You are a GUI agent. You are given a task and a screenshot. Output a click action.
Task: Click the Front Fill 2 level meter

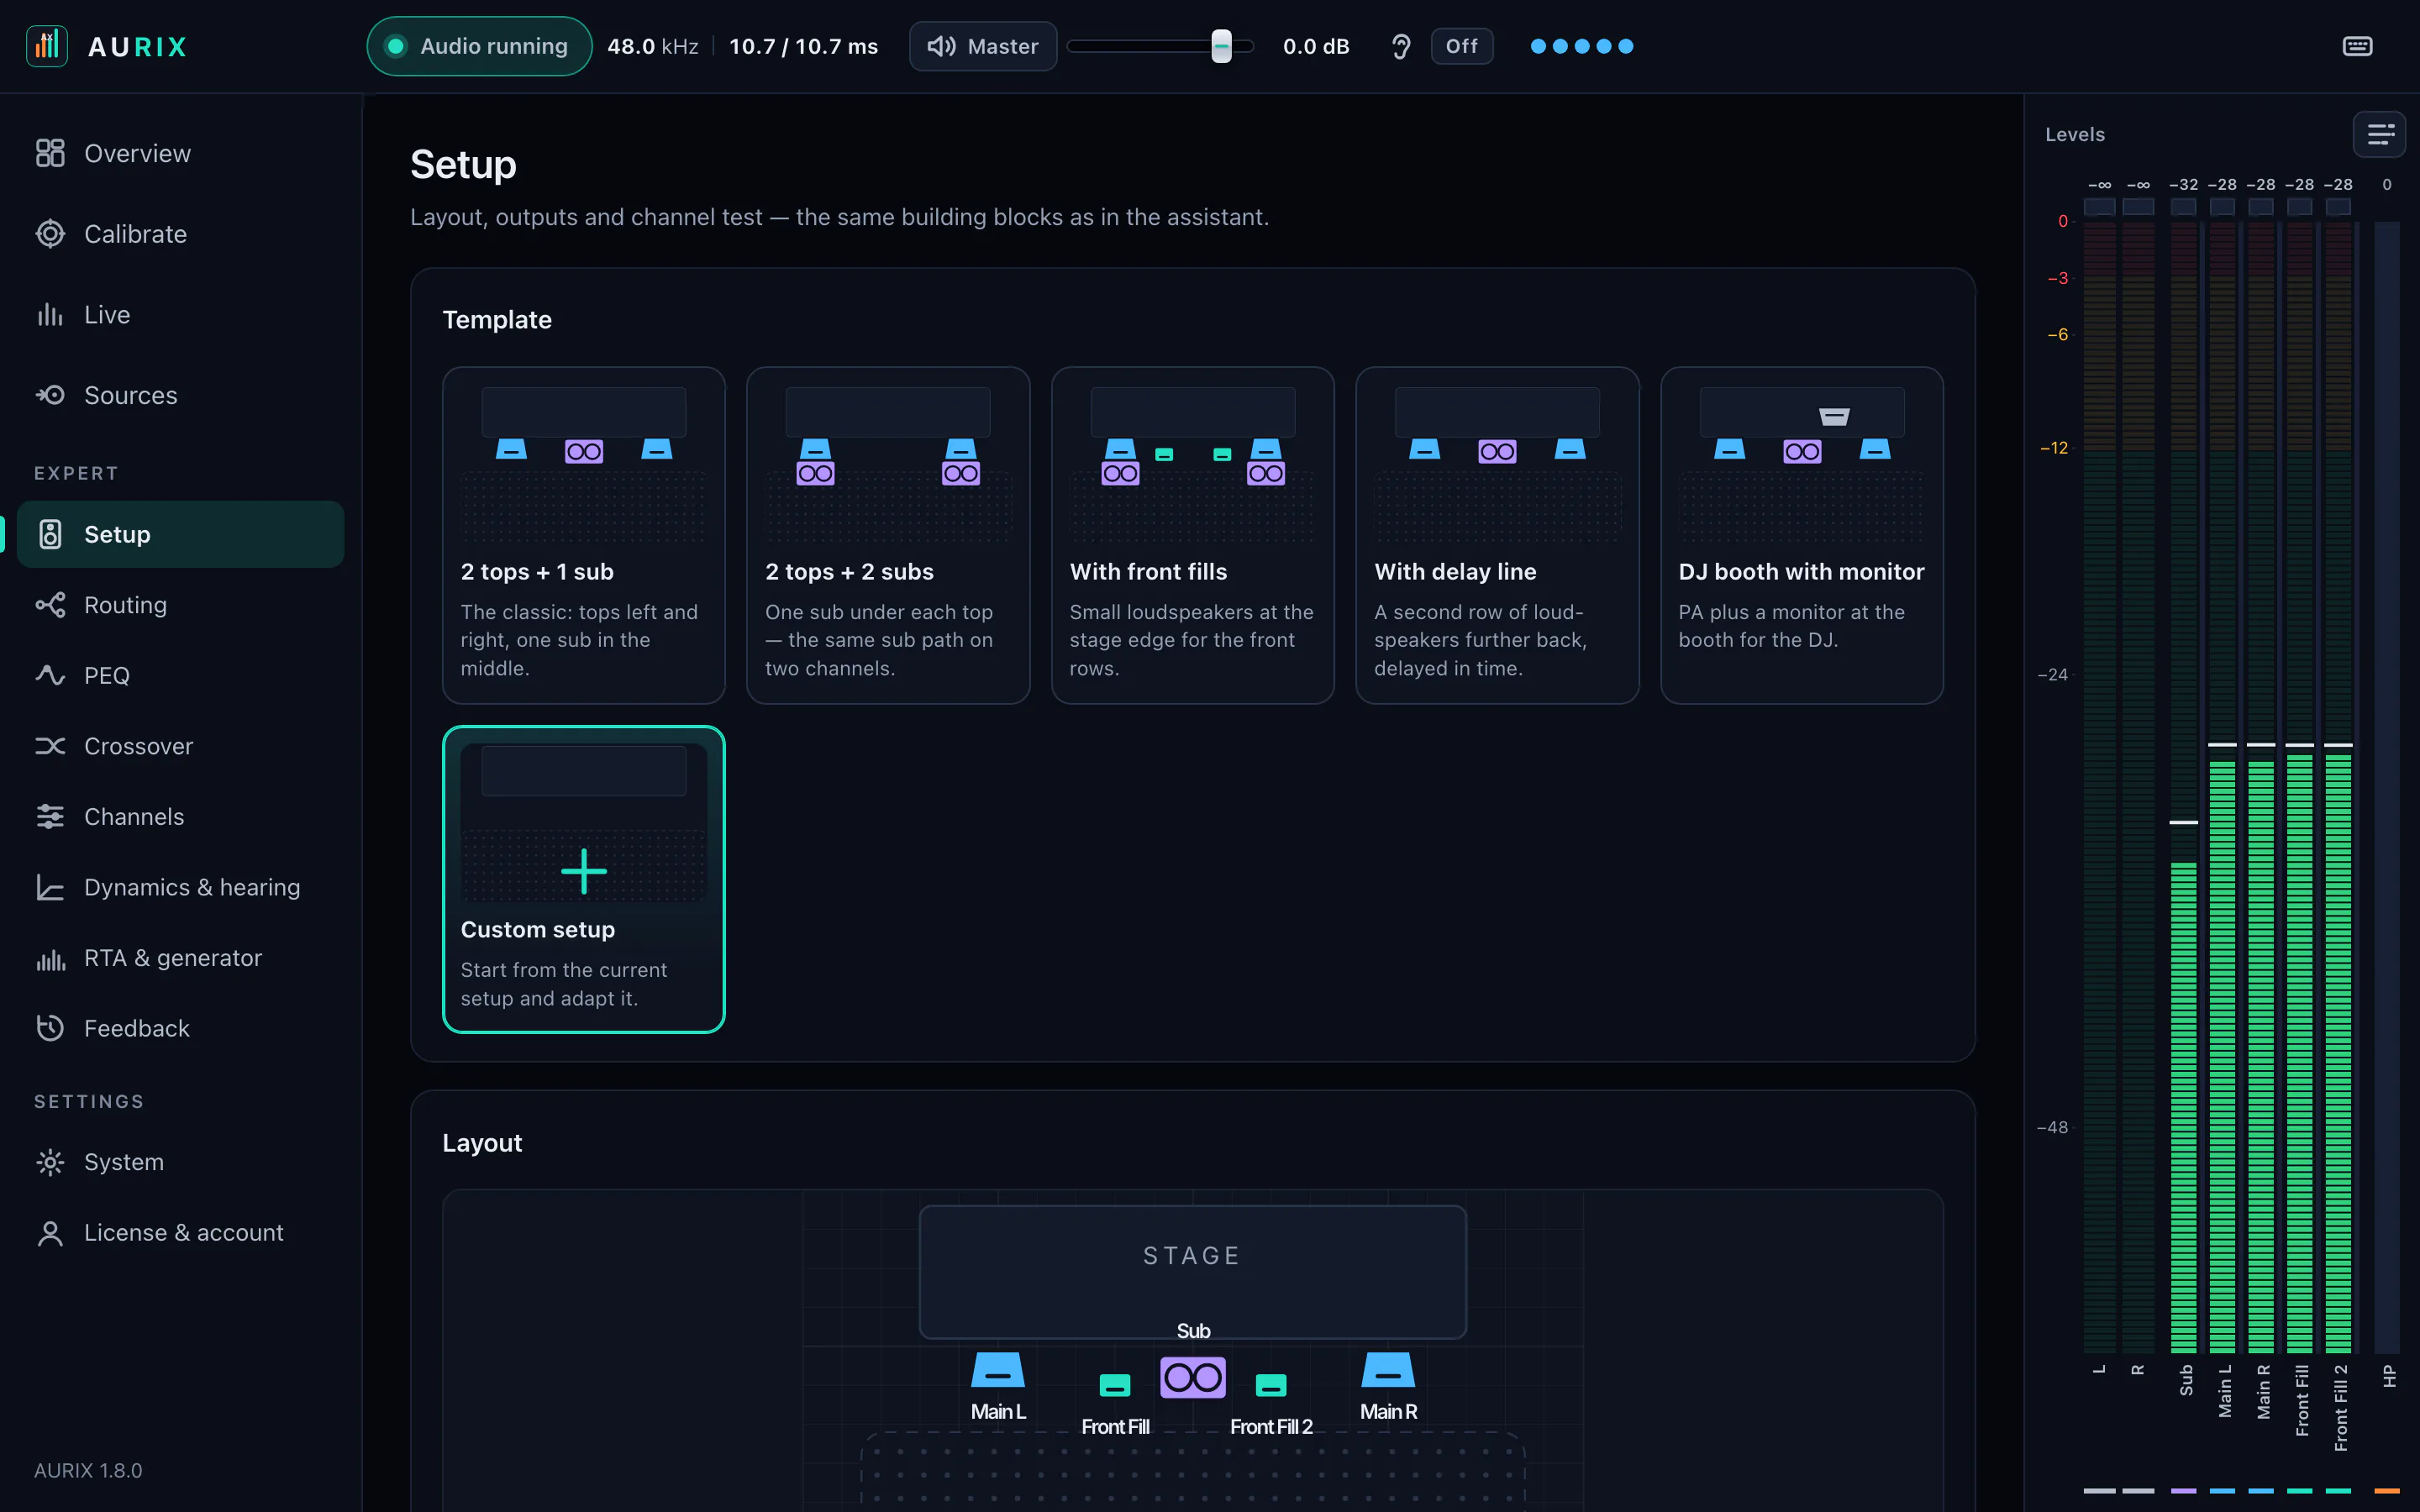(2338, 787)
